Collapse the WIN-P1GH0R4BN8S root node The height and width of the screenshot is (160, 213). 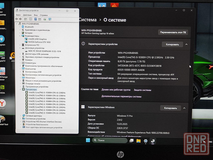(x=17, y=24)
